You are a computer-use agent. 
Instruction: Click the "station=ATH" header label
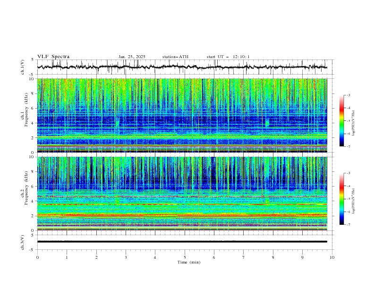[x=175, y=57]
